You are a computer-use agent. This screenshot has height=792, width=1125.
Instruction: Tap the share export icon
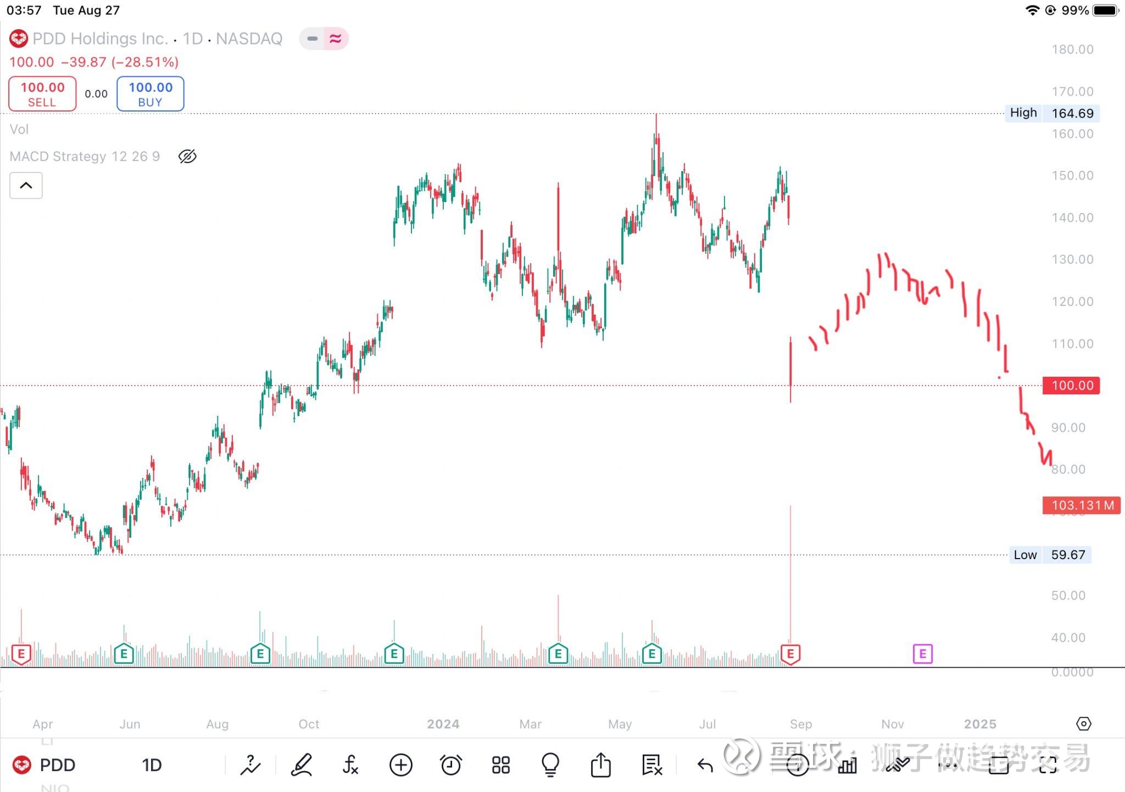pos(600,765)
